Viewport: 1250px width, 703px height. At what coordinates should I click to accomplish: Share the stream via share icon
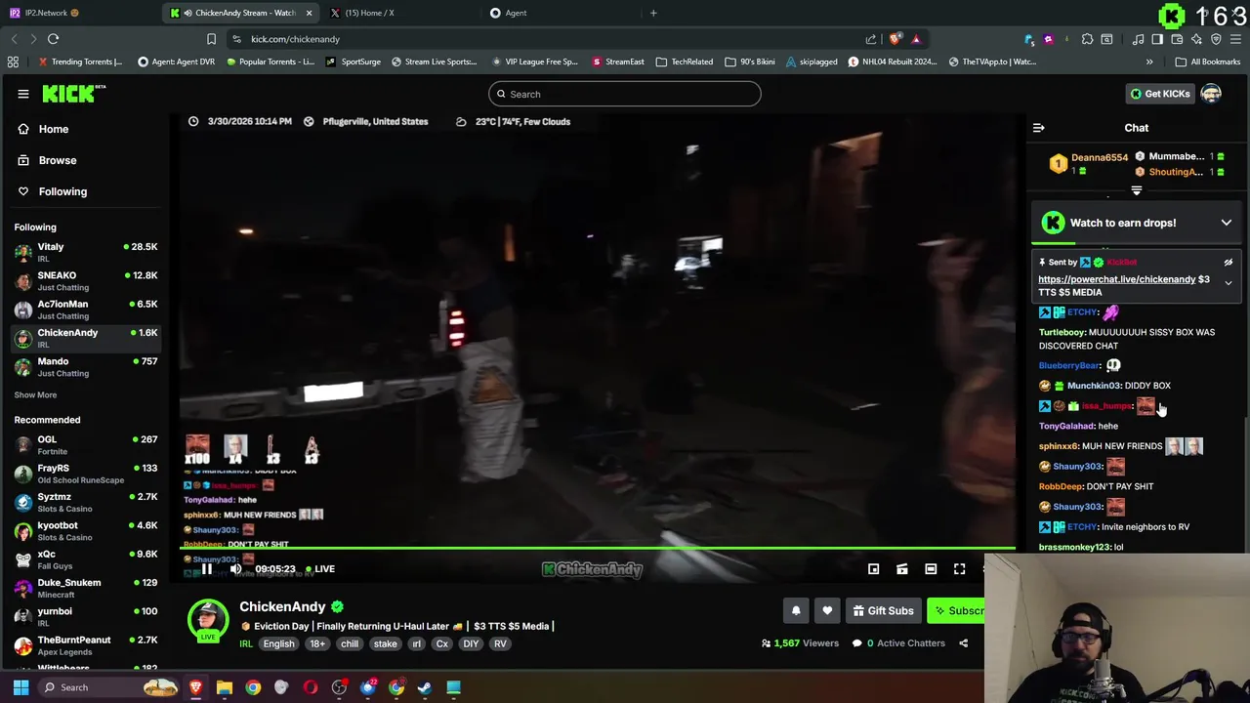(963, 643)
